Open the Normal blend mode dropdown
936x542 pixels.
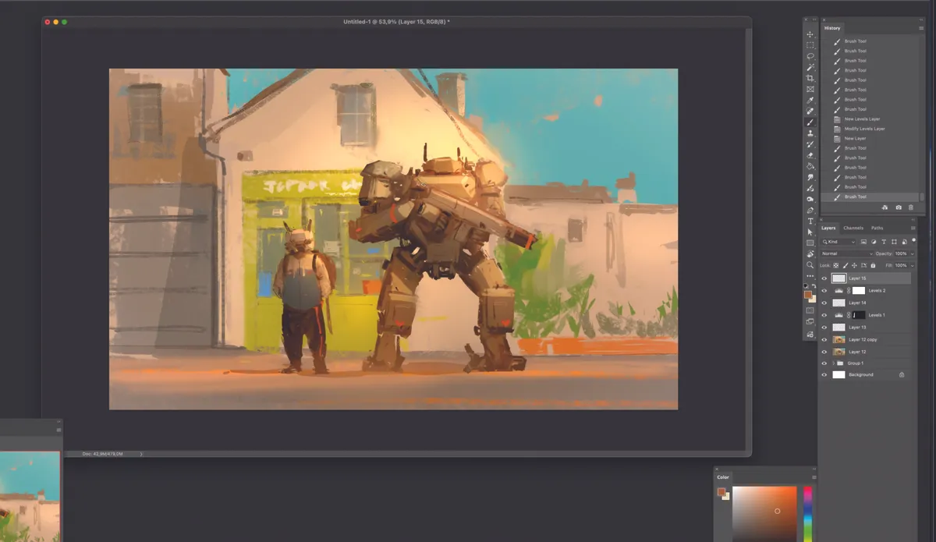point(847,253)
